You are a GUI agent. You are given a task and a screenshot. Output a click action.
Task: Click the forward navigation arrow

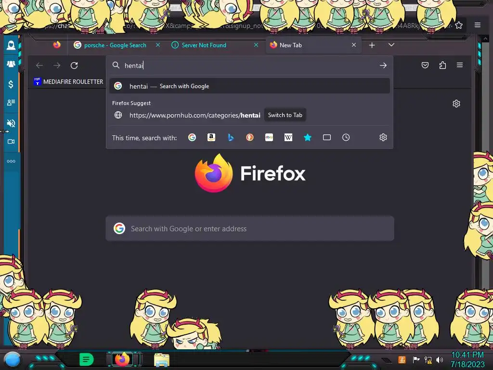coord(57,66)
